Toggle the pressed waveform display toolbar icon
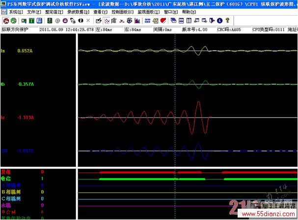 point(107,21)
